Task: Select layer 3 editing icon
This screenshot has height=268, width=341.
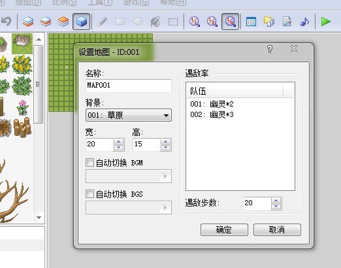Action: coord(63,22)
